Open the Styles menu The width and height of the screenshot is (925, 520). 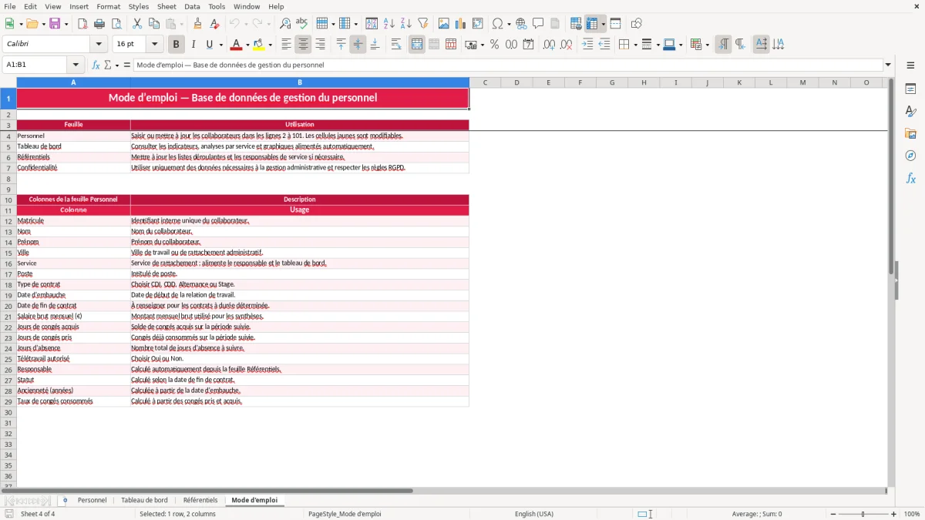pyautogui.click(x=139, y=6)
